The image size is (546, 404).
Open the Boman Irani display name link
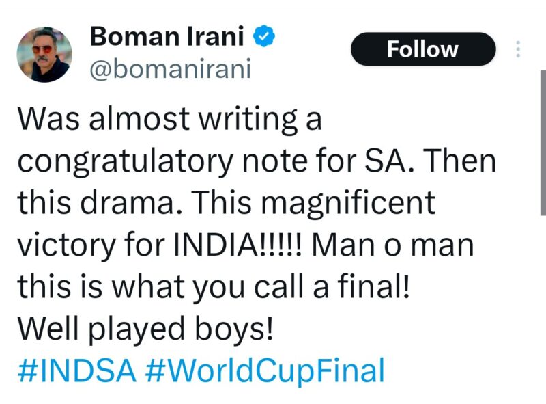coord(167,36)
